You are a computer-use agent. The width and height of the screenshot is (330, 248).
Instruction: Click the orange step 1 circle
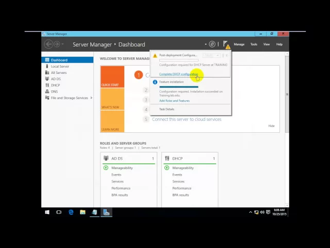[139, 75]
